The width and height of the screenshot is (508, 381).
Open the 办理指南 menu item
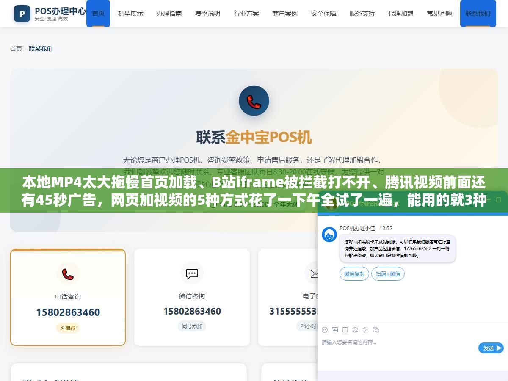(x=169, y=14)
